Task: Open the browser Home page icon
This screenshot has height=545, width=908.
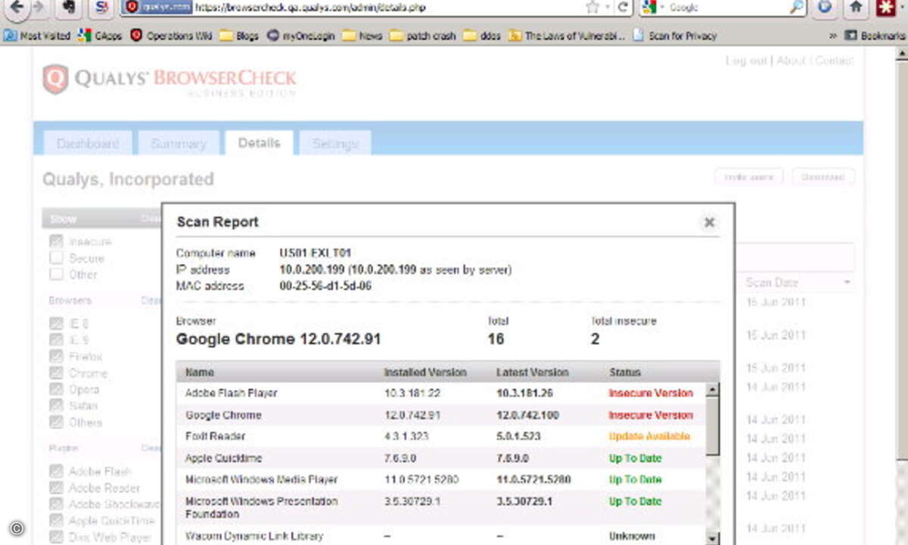Action: coord(856,8)
